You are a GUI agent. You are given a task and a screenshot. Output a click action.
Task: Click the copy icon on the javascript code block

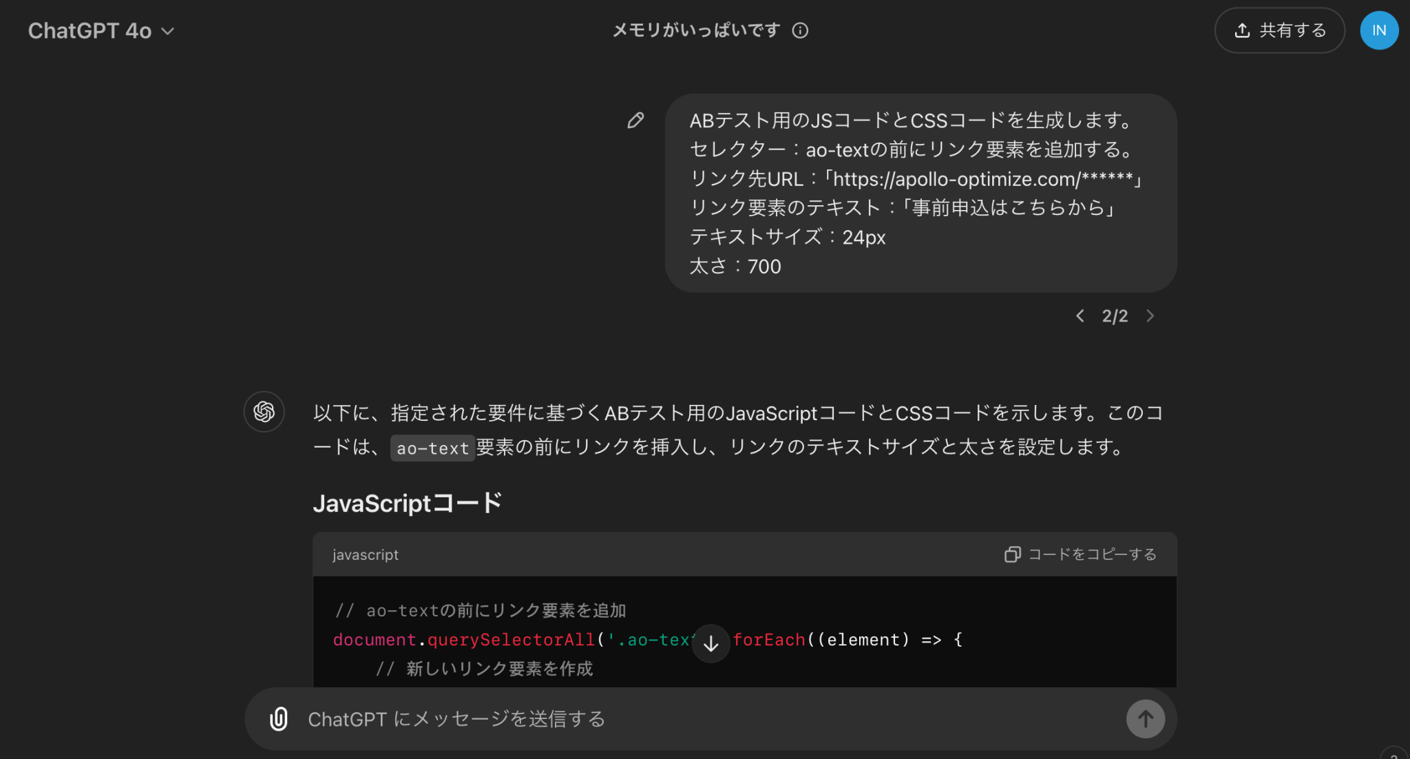click(x=1012, y=554)
